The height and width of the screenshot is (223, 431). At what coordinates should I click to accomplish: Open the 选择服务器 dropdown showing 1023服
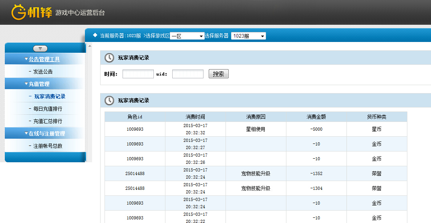(248, 36)
